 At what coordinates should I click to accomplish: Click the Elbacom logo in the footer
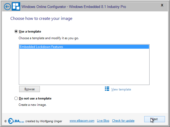tap(16, 121)
